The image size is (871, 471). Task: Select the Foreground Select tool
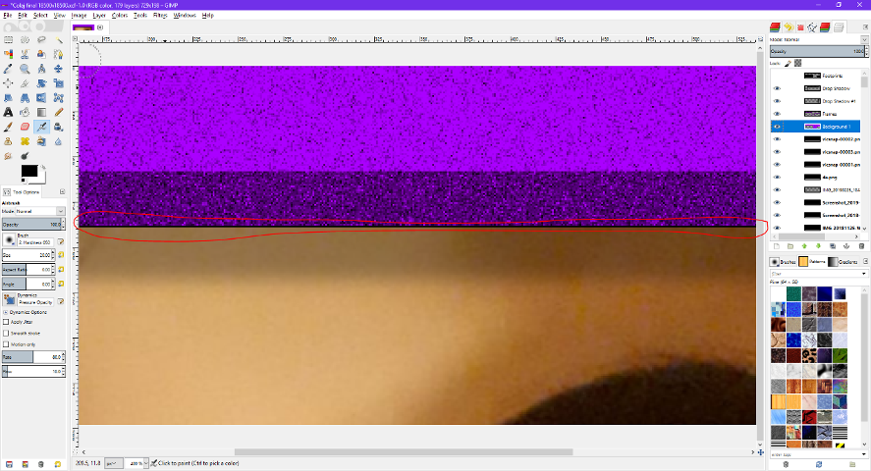coord(41,54)
